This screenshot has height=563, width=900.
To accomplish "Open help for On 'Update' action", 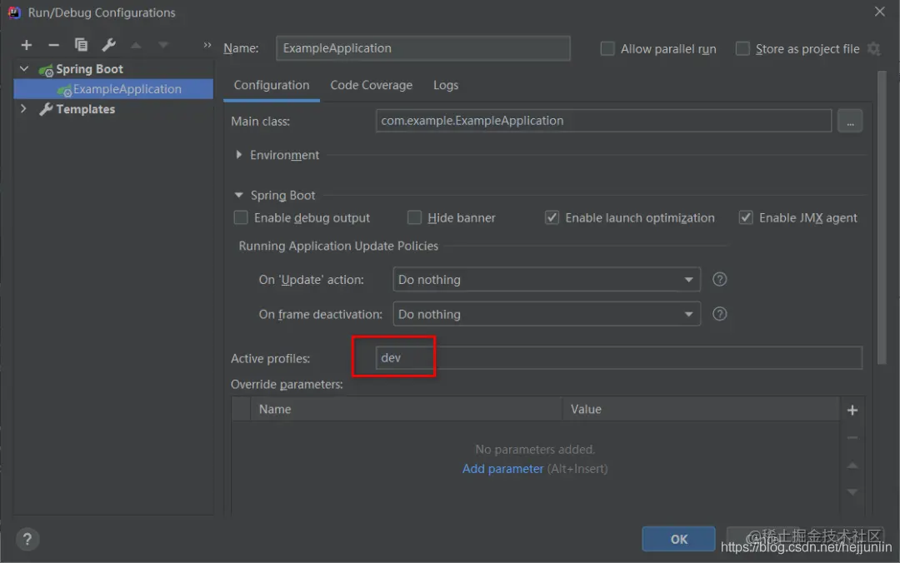I will click(719, 280).
